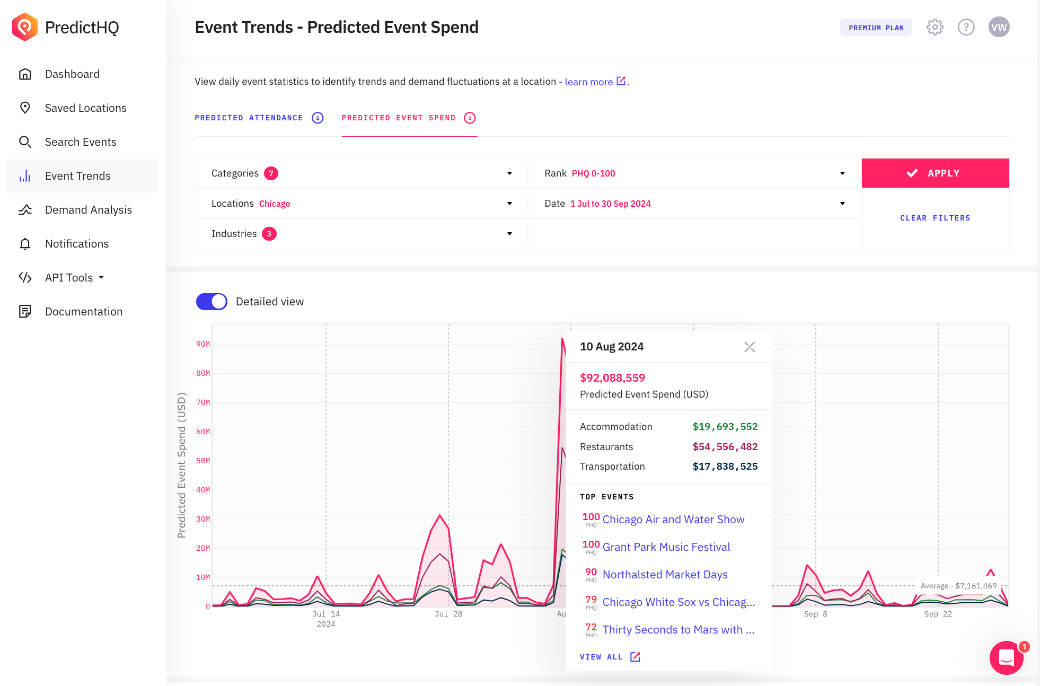Open Saved Locations page
This screenshot has width=1040, height=686.
(85, 108)
